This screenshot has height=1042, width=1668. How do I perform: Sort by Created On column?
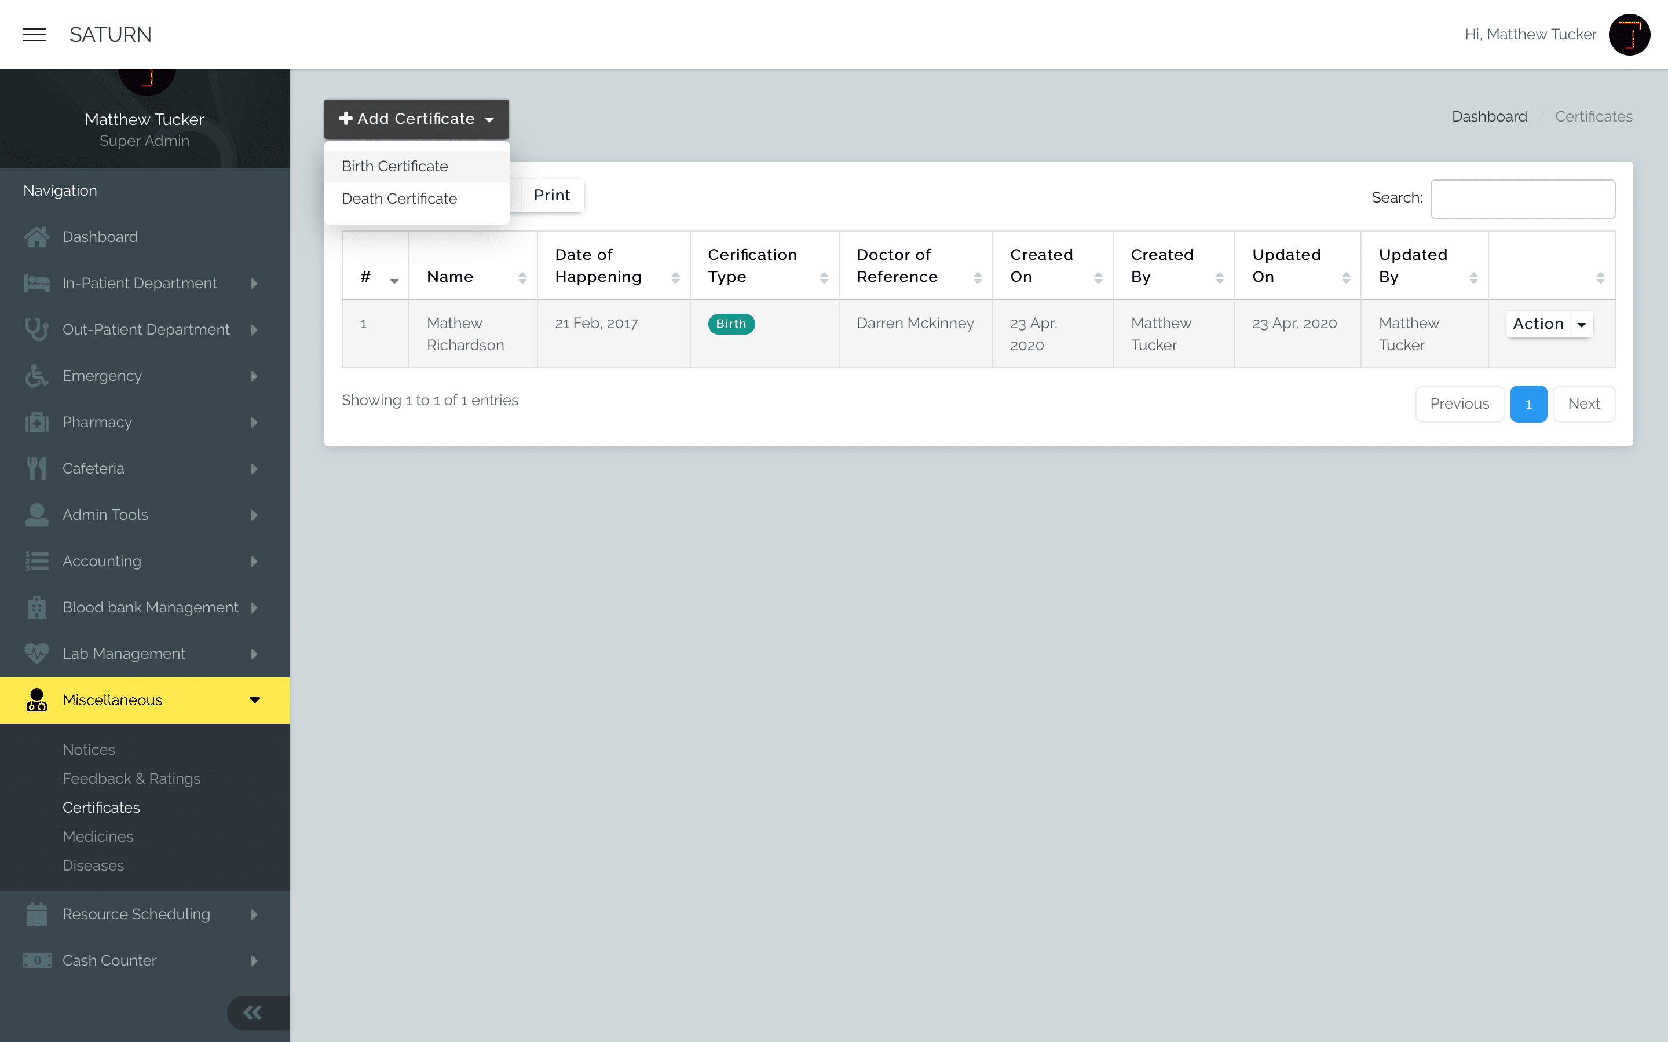pos(1052,265)
